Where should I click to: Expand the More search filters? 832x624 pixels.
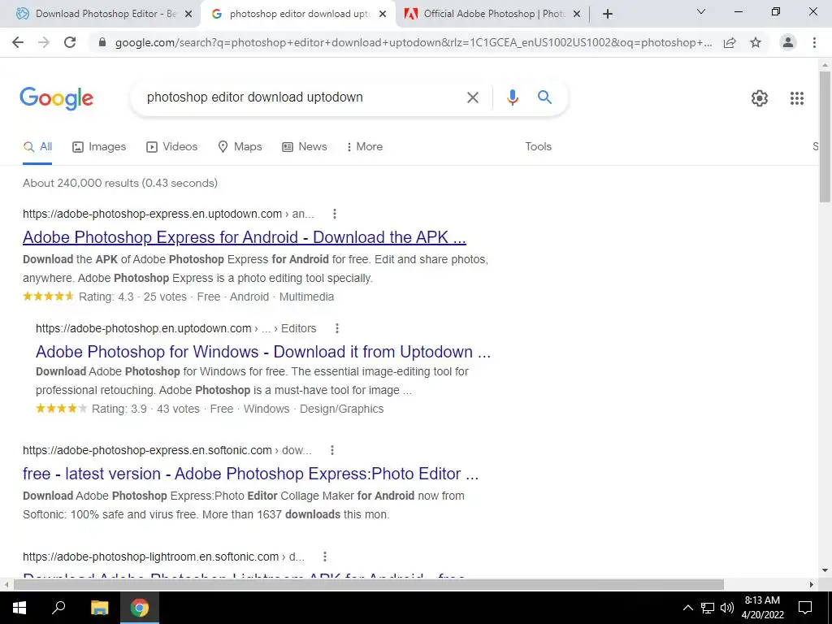pyautogui.click(x=365, y=147)
